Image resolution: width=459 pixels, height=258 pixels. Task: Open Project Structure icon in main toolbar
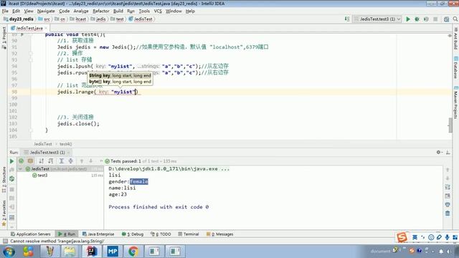pos(446,19)
